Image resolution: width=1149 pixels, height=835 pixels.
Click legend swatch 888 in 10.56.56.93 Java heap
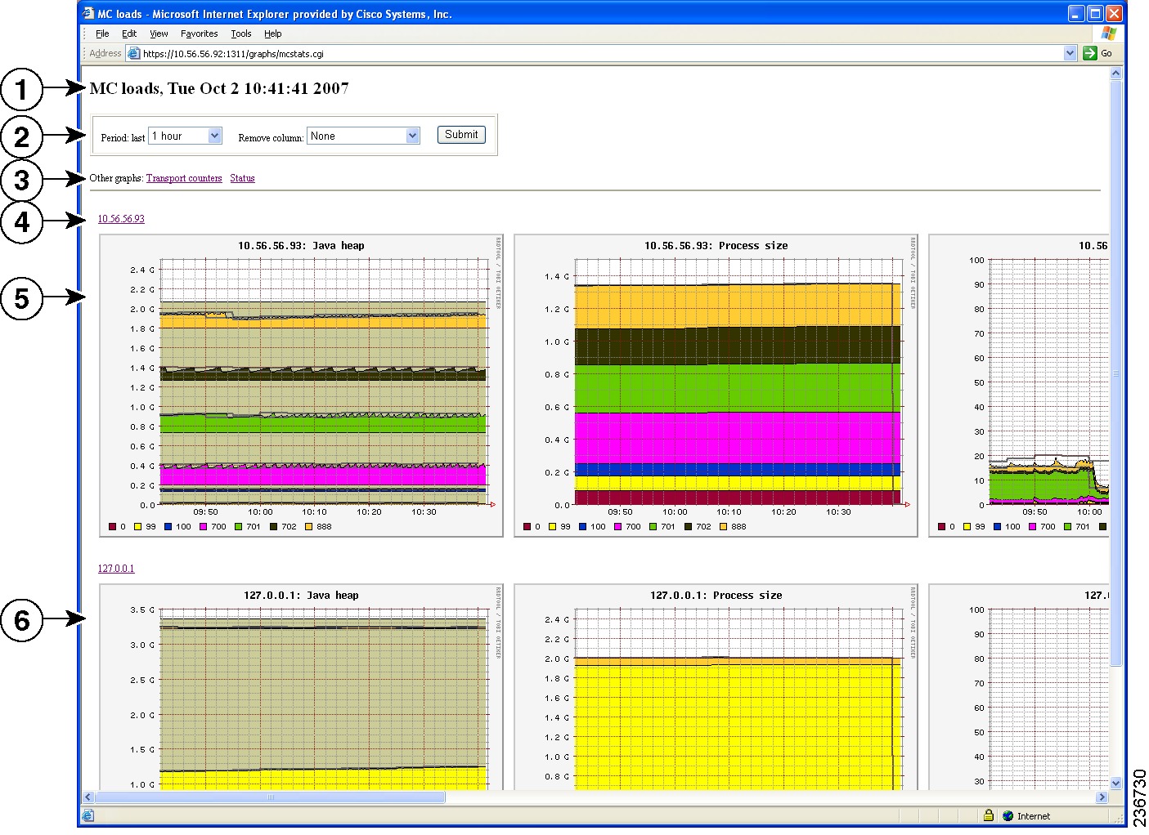click(x=309, y=527)
